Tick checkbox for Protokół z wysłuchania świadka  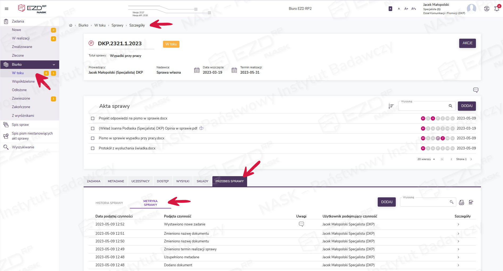93,148
